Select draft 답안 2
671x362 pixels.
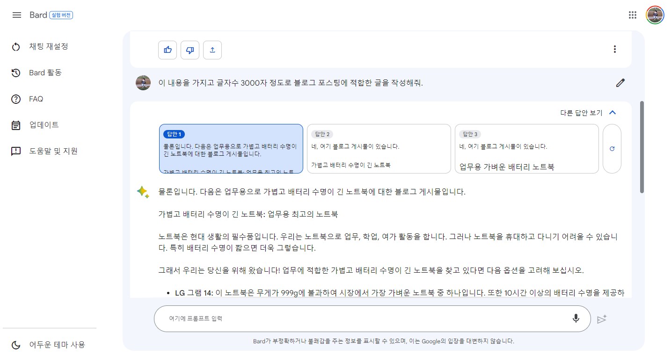pyautogui.click(x=378, y=148)
